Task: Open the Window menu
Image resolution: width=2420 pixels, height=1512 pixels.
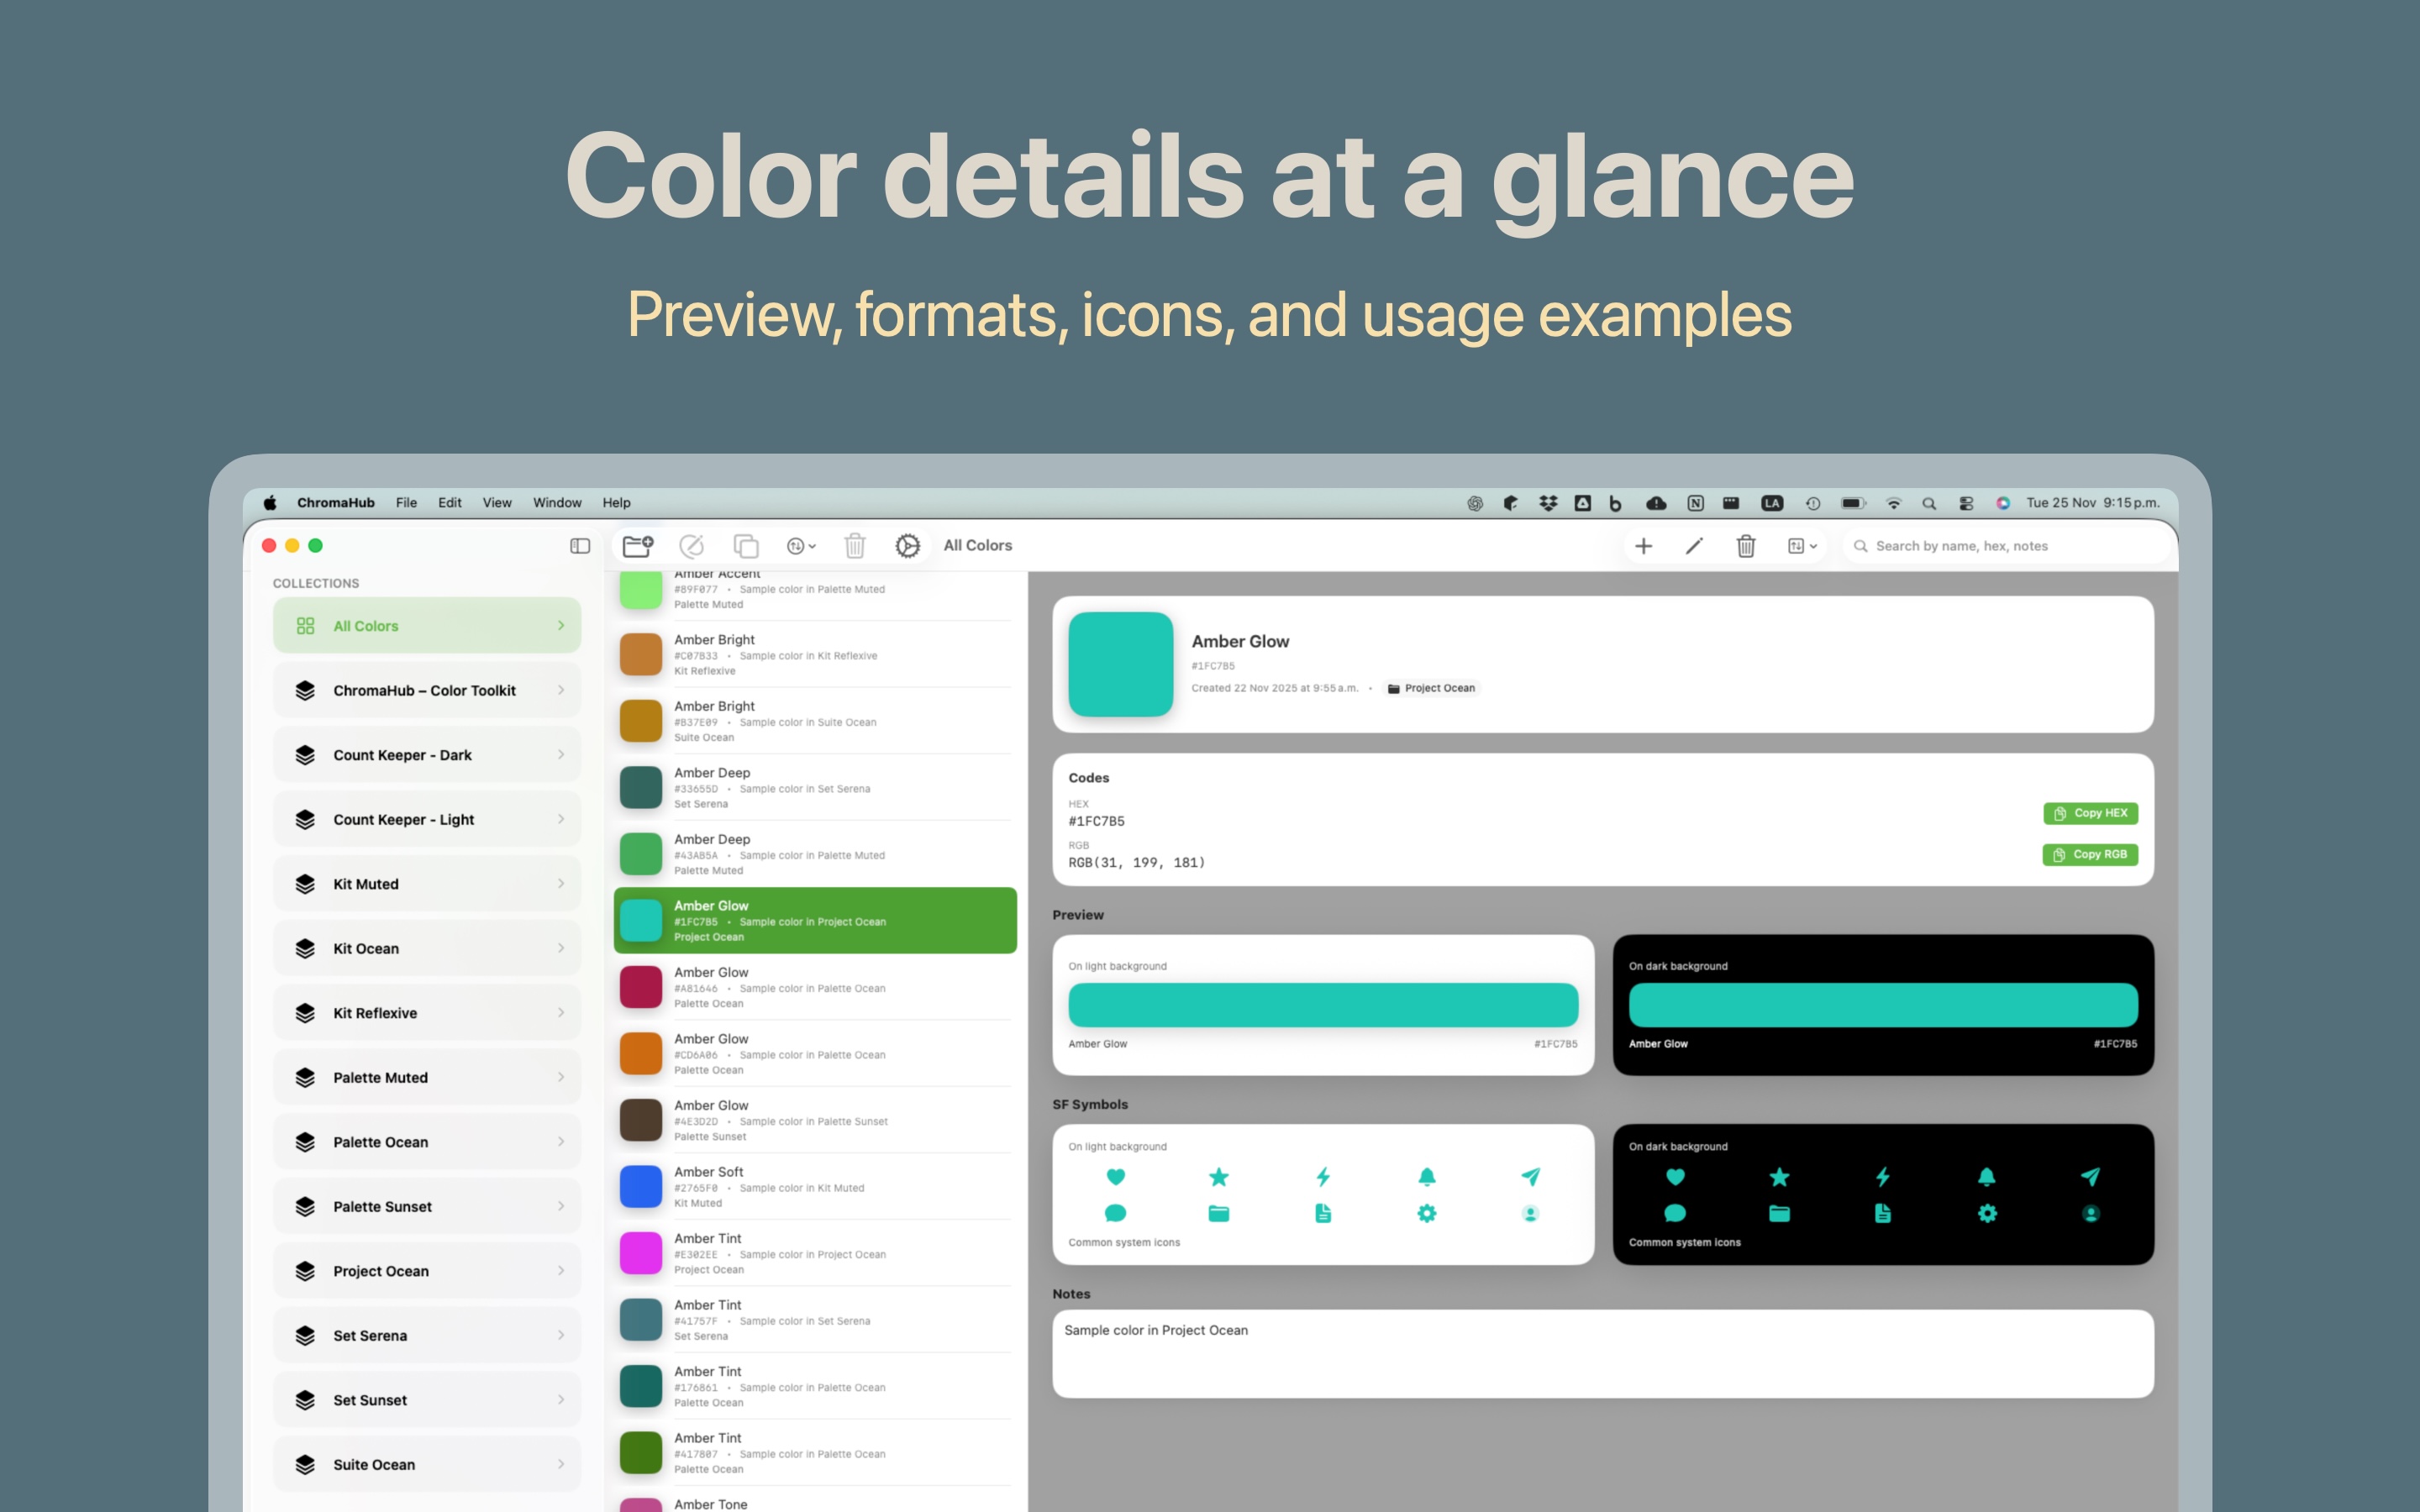Action: (x=556, y=503)
